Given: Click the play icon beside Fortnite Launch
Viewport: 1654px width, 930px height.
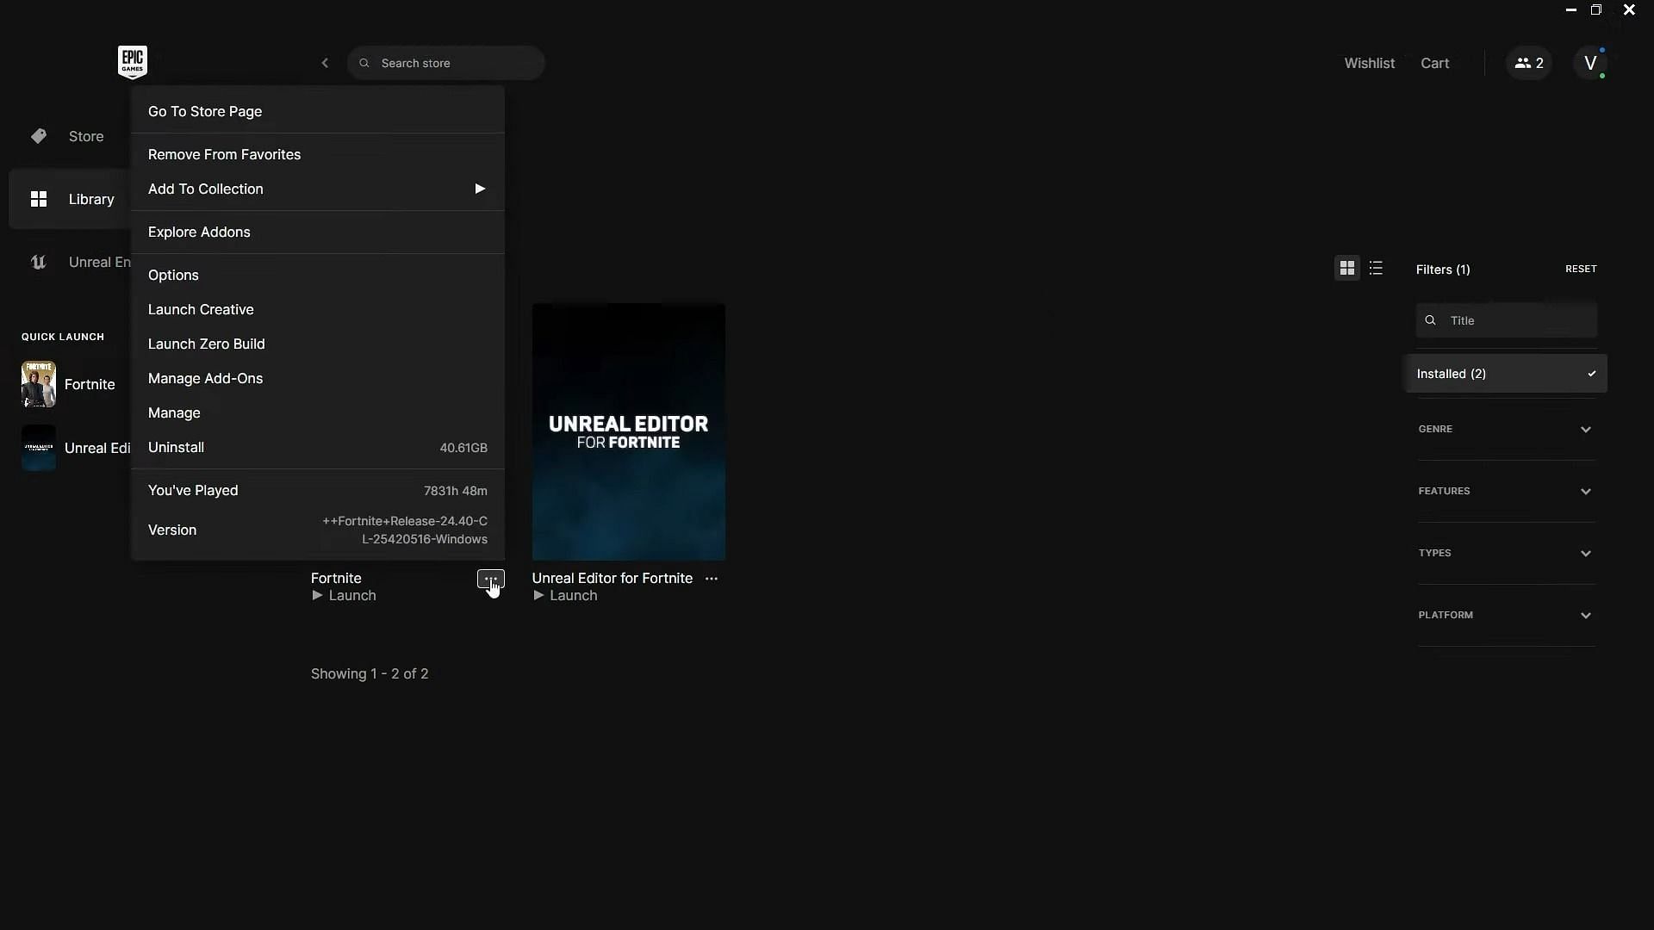Looking at the screenshot, I should click(317, 596).
